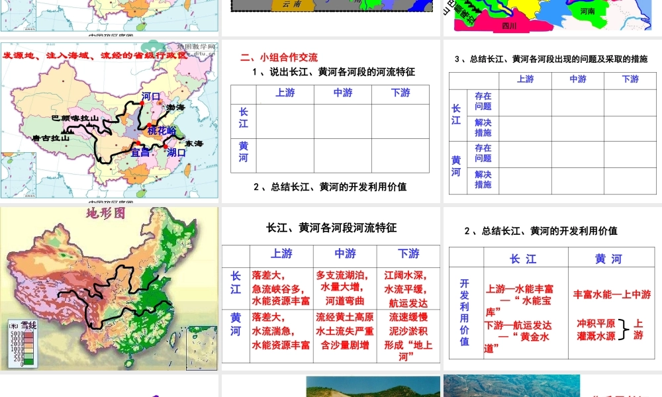Open the 长江、黄河各河段河流特征 table slide
The width and height of the screenshot is (662, 397).
[x=330, y=288]
